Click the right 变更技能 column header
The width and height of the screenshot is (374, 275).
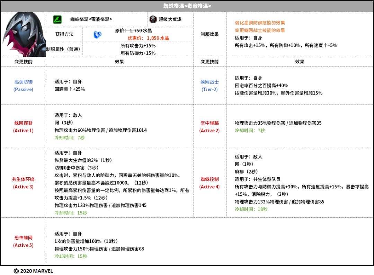coord(210,62)
